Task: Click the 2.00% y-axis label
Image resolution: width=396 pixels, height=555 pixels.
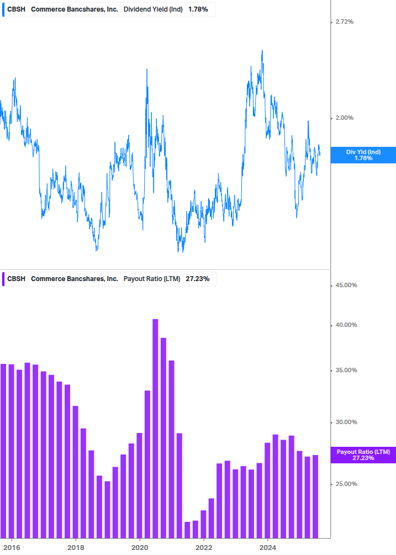Action: coord(344,118)
